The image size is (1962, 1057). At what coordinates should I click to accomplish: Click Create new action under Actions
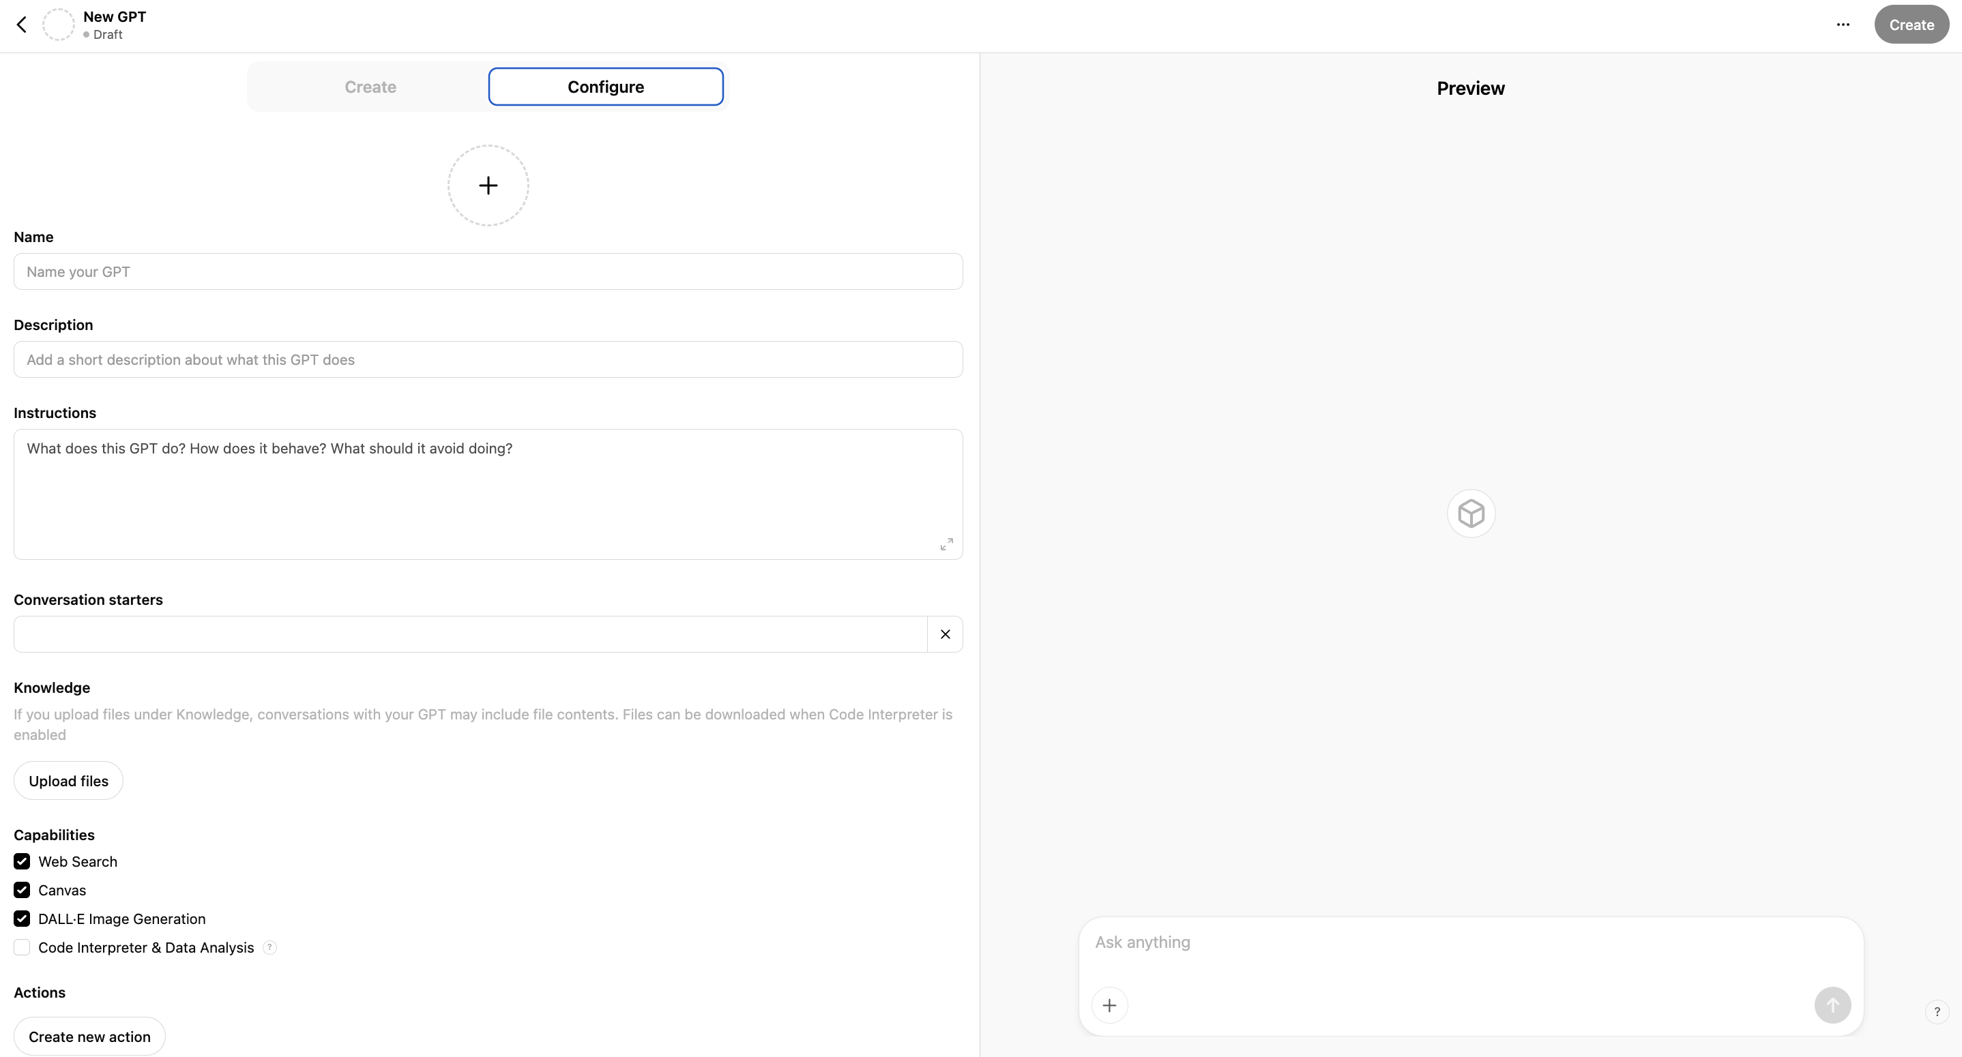tap(89, 1036)
